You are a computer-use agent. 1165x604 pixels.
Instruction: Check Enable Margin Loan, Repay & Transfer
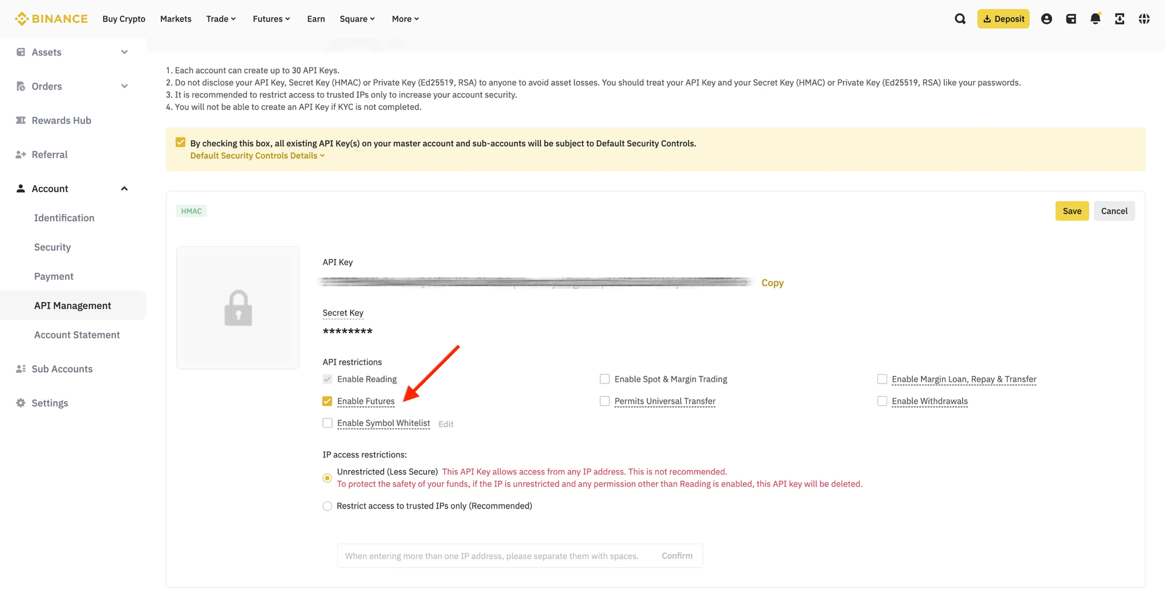coord(882,379)
